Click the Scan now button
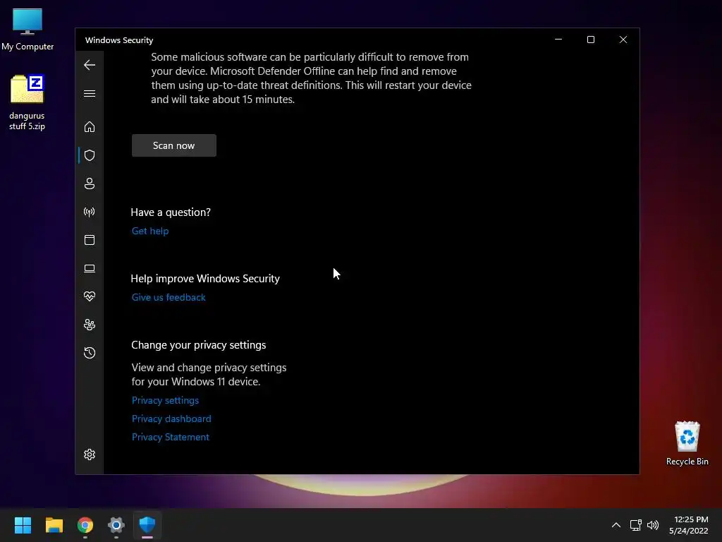Screen dimensions: 722x542 pyautogui.click(x=174, y=145)
